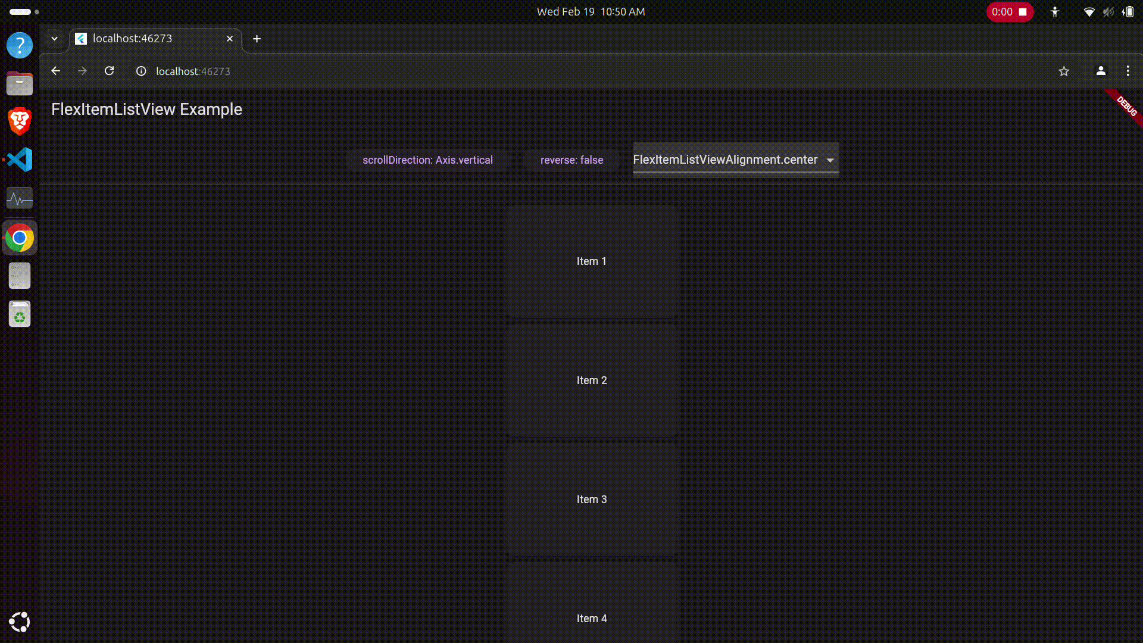Select Item 2 in the list
The height and width of the screenshot is (643, 1143).
click(x=591, y=380)
